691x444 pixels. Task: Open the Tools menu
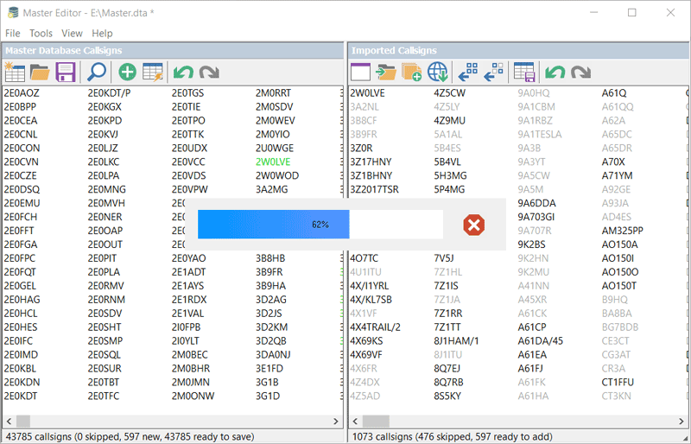click(41, 33)
